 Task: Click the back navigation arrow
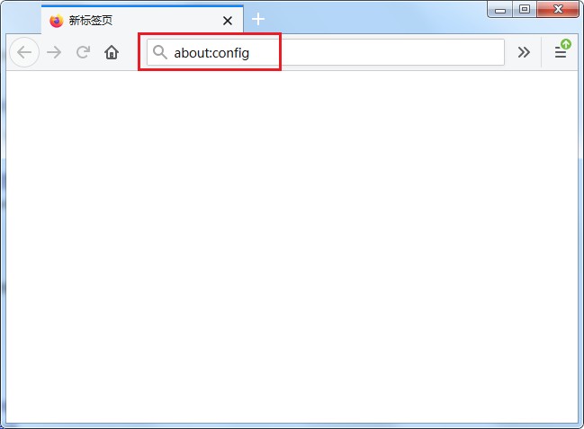coord(24,52)
